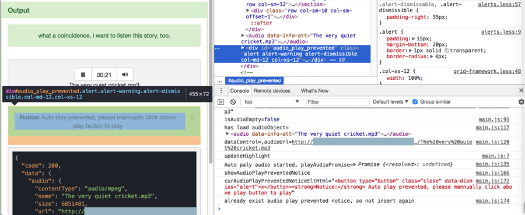Screen dimensions: 525x215
Task: Expand the audio node in Elements tree
Action: 243,36
